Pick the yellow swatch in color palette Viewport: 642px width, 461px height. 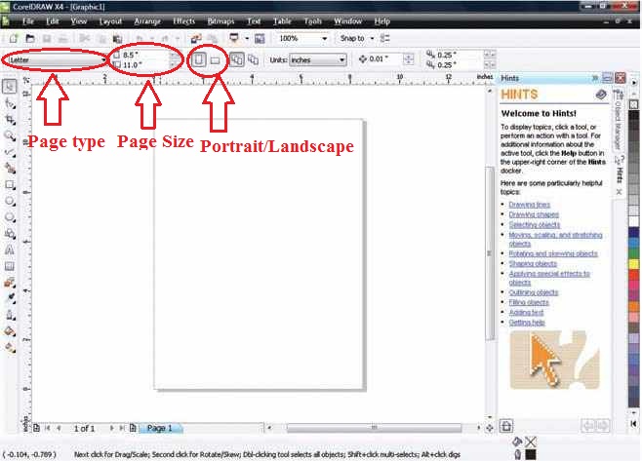click(634, 264)
